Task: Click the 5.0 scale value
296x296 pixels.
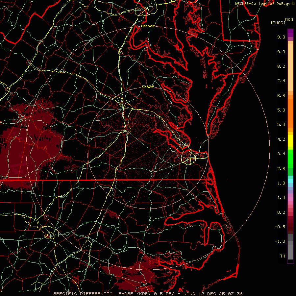Action: click(281, 125)
